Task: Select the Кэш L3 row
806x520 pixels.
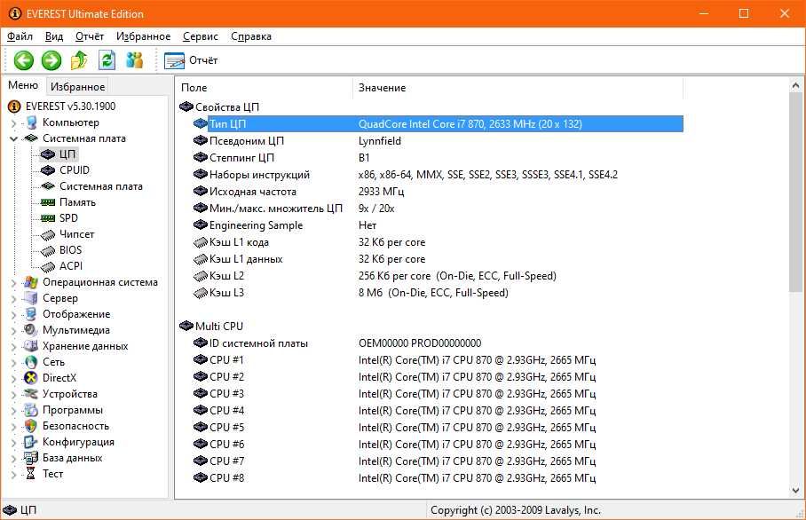Action: tap(439, 293)
